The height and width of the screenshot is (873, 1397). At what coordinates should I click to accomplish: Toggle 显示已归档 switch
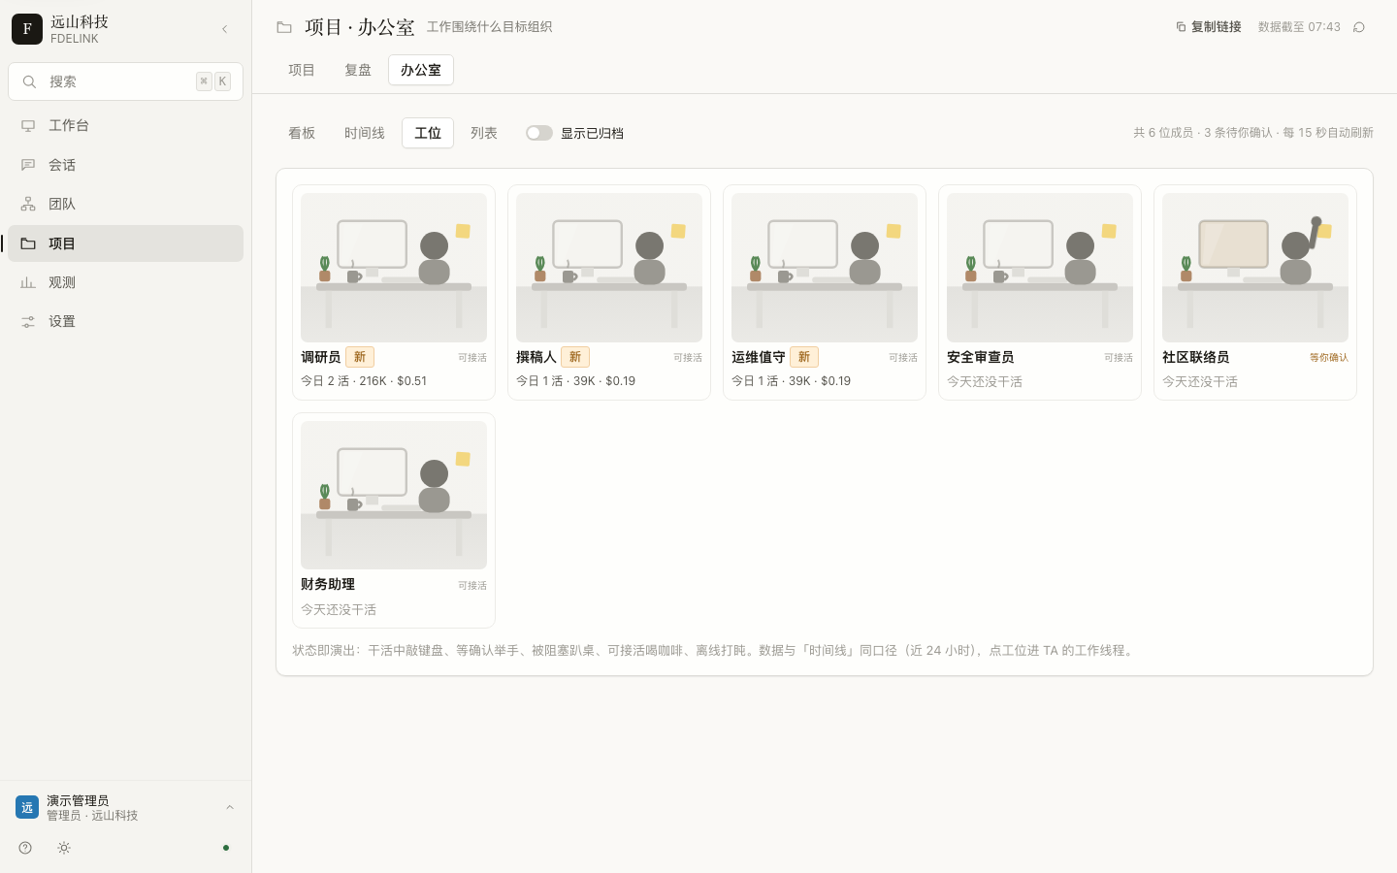(x=539, y=133)
